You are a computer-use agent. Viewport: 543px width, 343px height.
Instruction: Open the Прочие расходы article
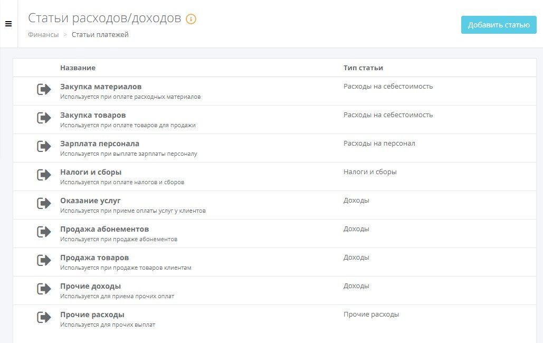coord(92,315)
